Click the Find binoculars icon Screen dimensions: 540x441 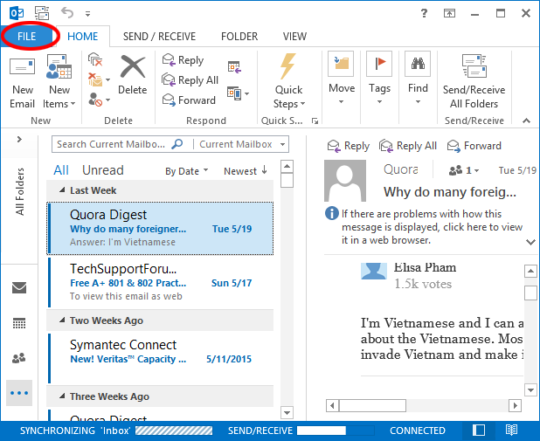coord(418,66)
